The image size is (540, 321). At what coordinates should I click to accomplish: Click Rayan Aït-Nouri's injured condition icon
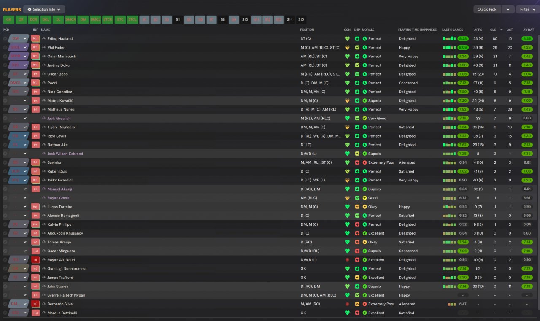coord(347,260)
